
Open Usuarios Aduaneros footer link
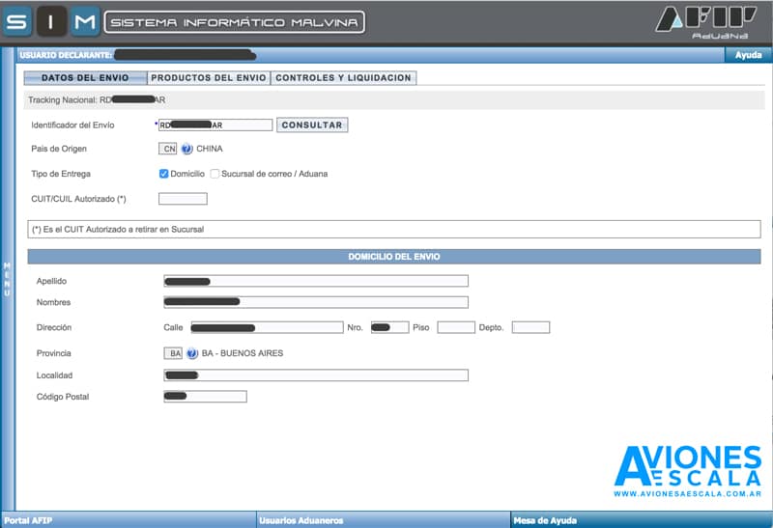click(301, 520)
